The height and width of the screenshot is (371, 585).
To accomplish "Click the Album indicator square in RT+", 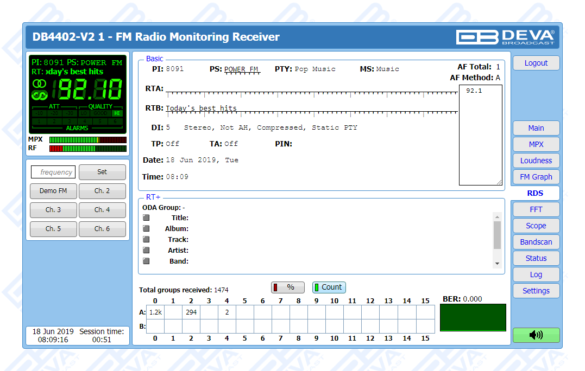I will (x=146, y=228).
